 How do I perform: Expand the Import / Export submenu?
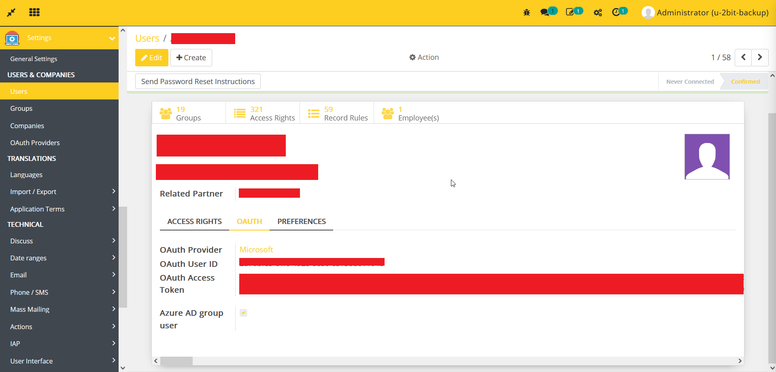[x=114, y=191]
